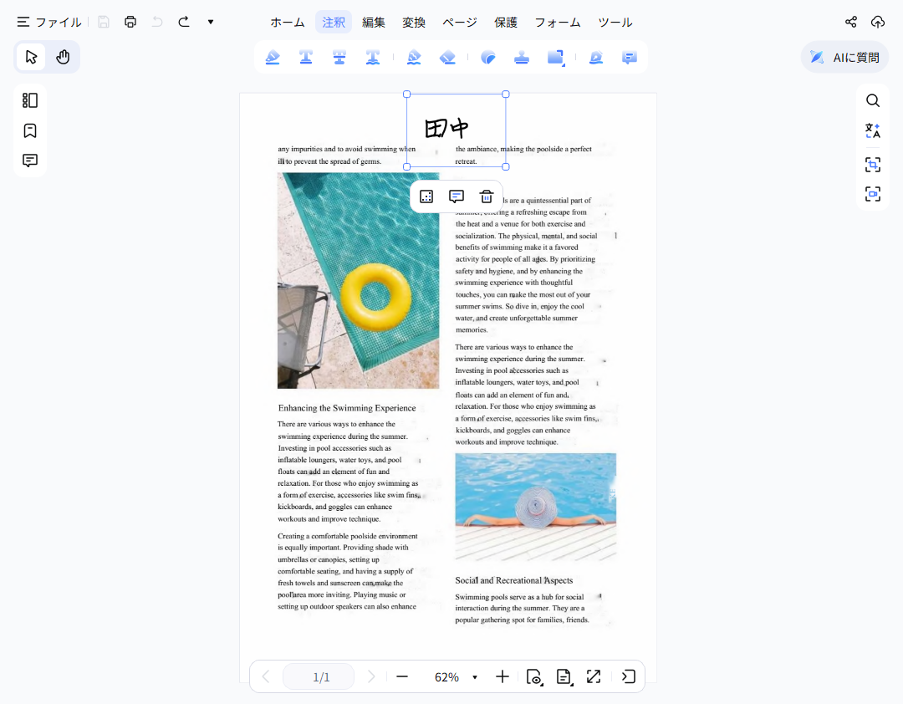Delete the selected signature with trash icon
This screenshot has height=704, width=903.
coord(487,196)
